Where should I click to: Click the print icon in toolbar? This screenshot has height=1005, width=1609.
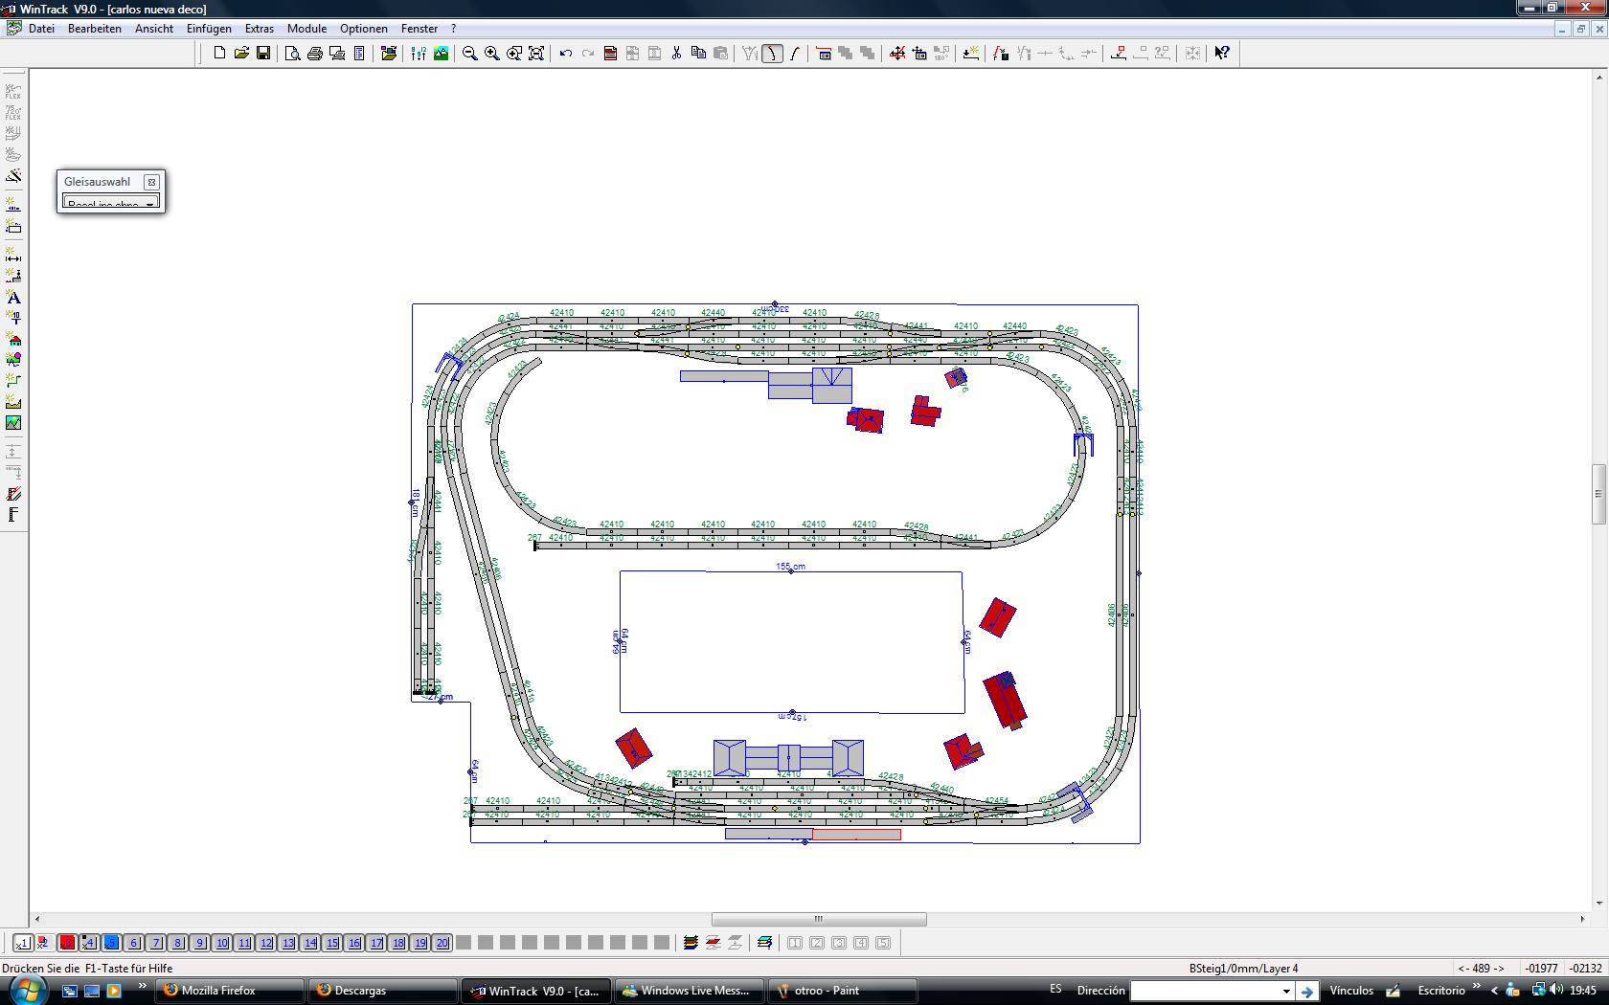[315, 54]
